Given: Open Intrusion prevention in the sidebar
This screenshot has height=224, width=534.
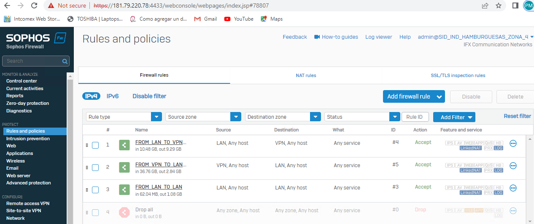Looking at the screenshot, I should coord(28,139).
